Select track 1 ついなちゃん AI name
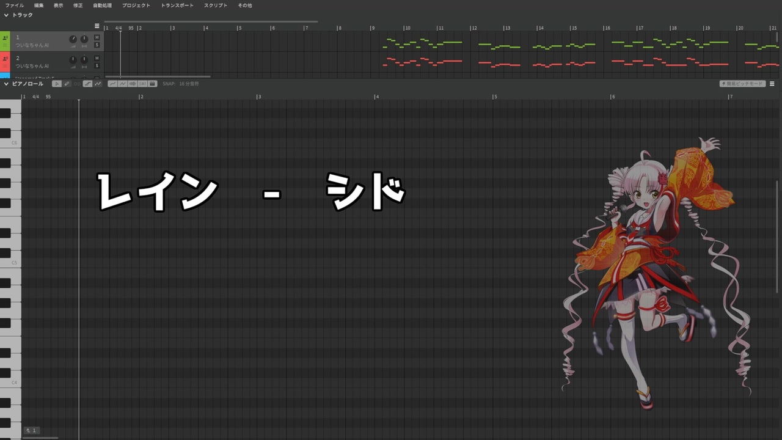Image resolution: width=782 pixels, height=440 pixels. [32, 45]
